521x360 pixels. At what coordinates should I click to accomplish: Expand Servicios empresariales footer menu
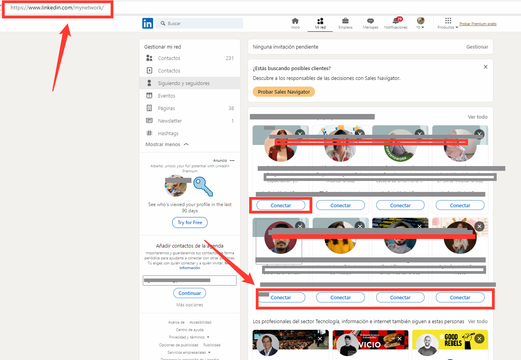189,353
